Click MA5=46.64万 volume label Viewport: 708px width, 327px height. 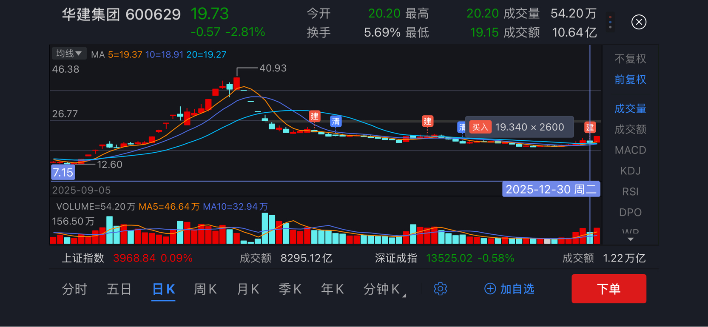169,207
